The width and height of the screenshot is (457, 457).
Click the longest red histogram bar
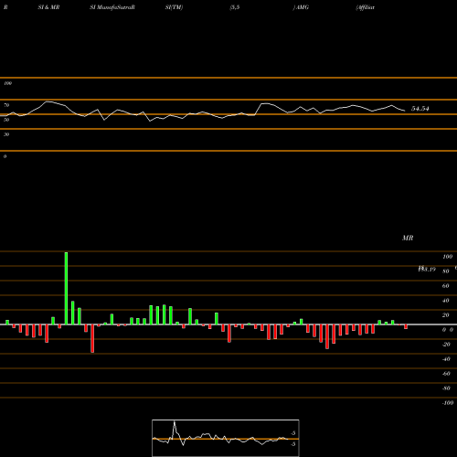[92, 338]
